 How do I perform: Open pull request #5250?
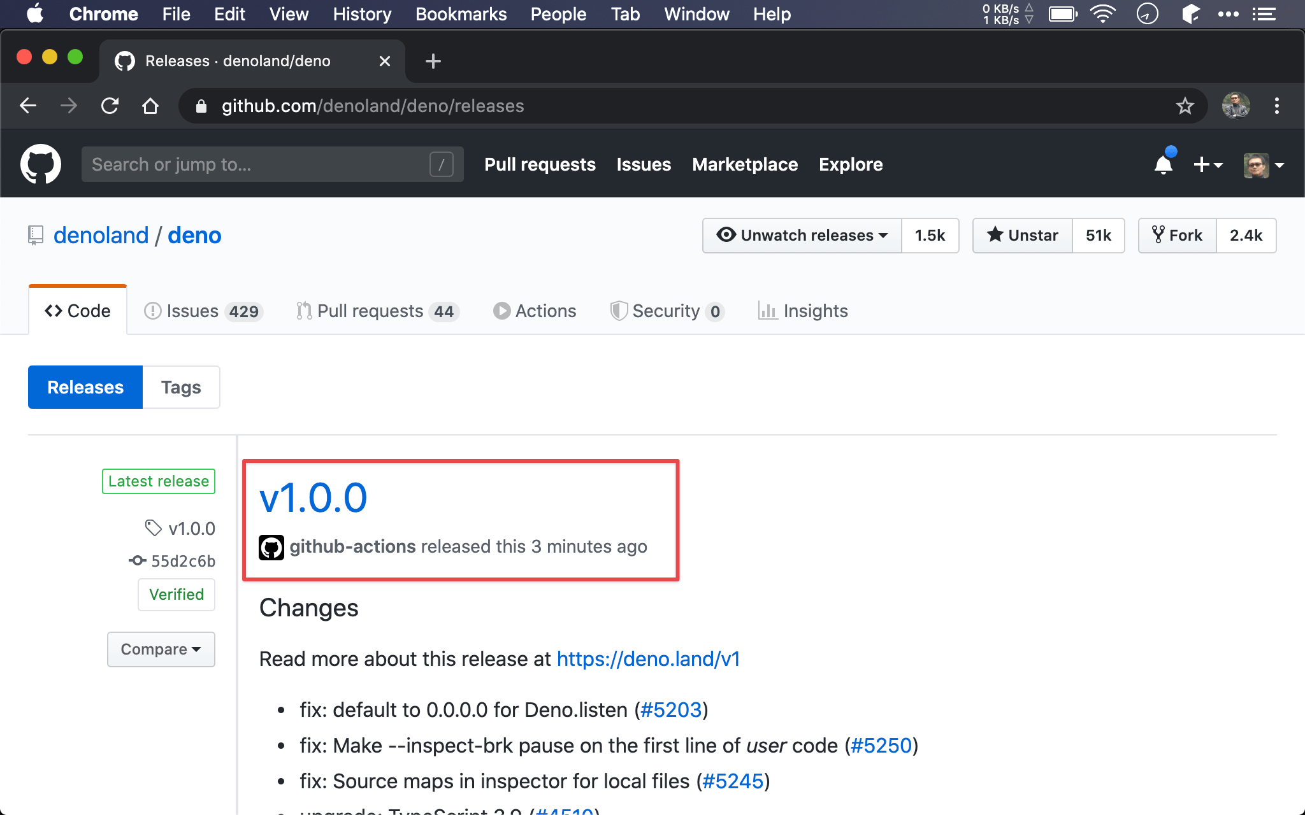(x=881, y=745)
